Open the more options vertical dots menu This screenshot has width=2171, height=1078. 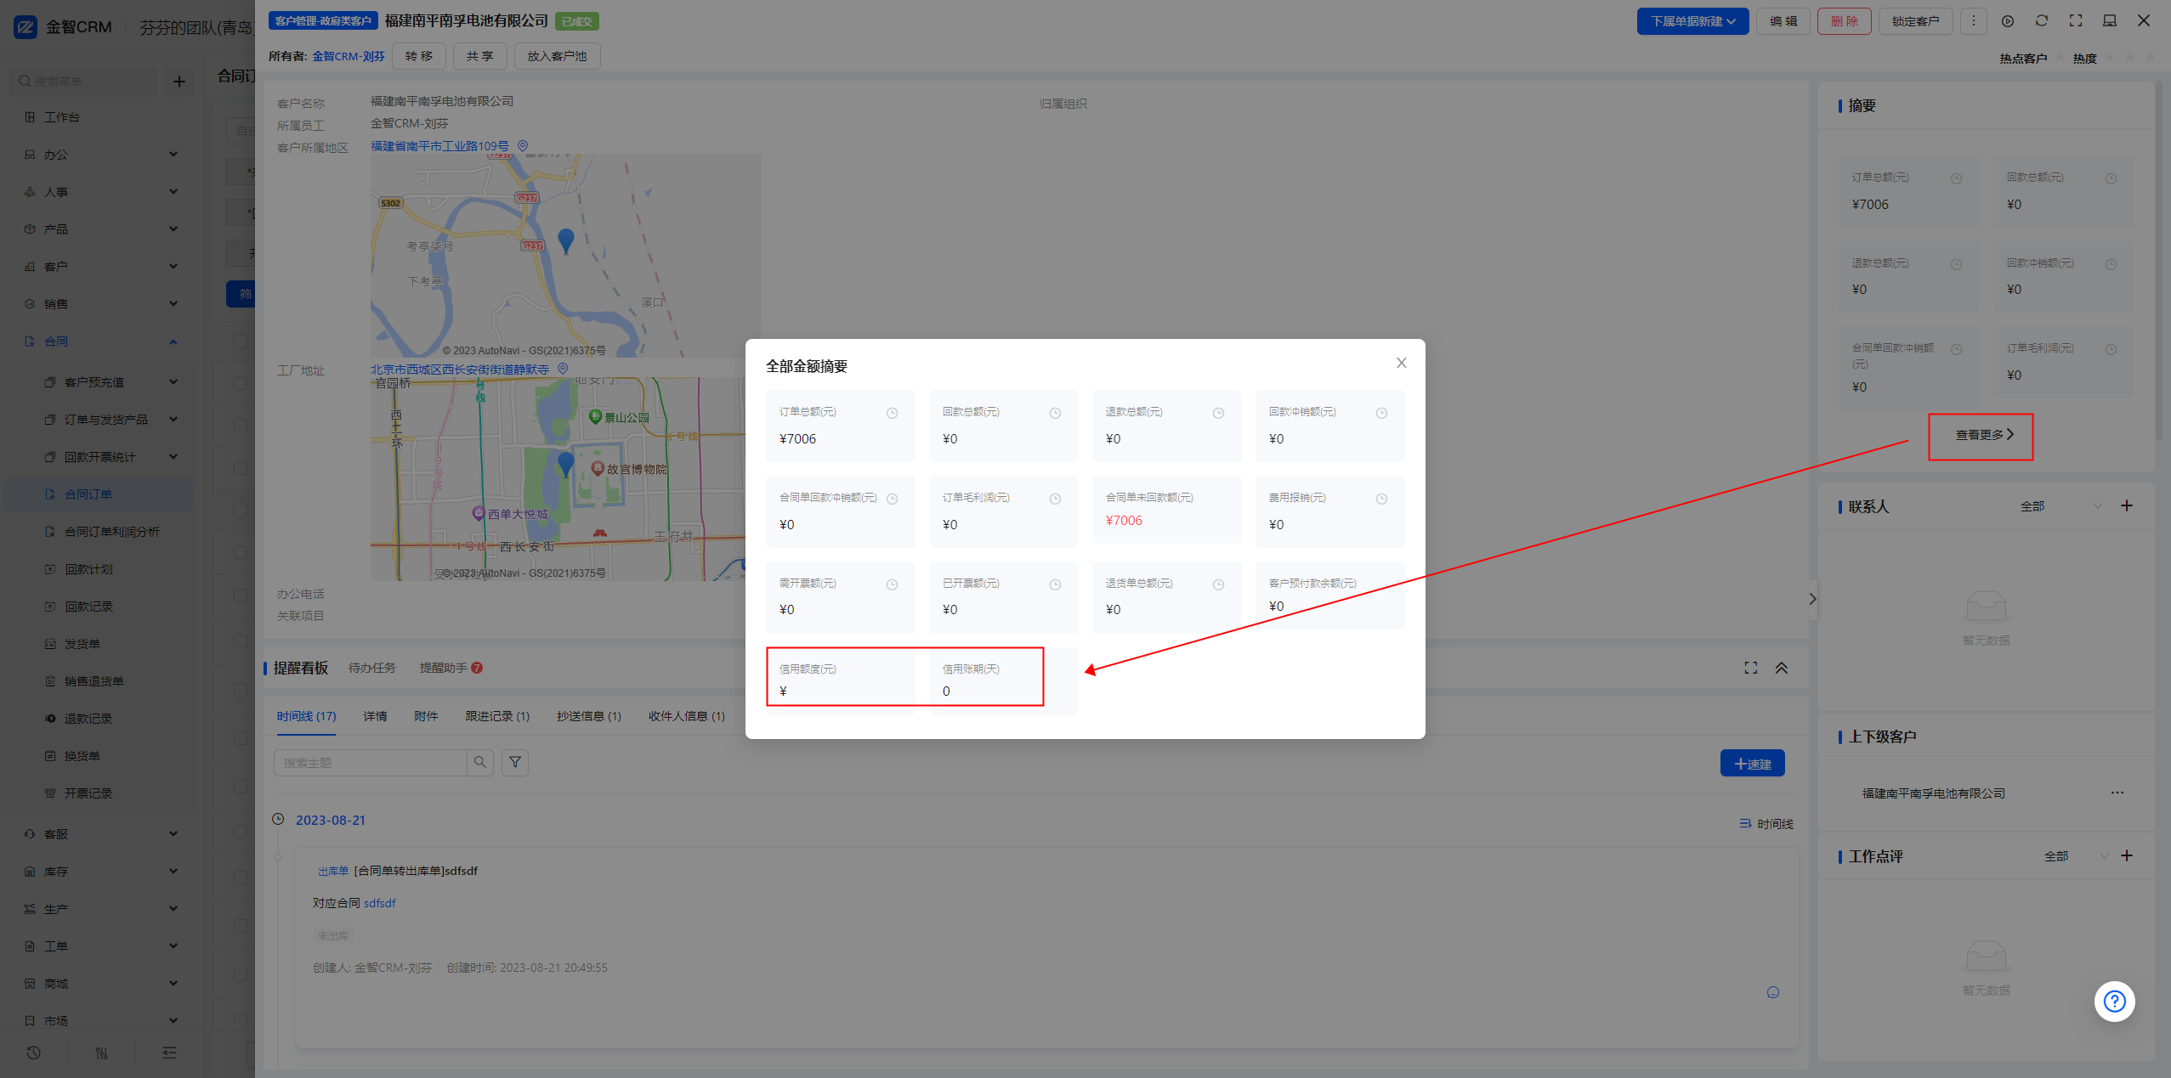point(1973,21)
